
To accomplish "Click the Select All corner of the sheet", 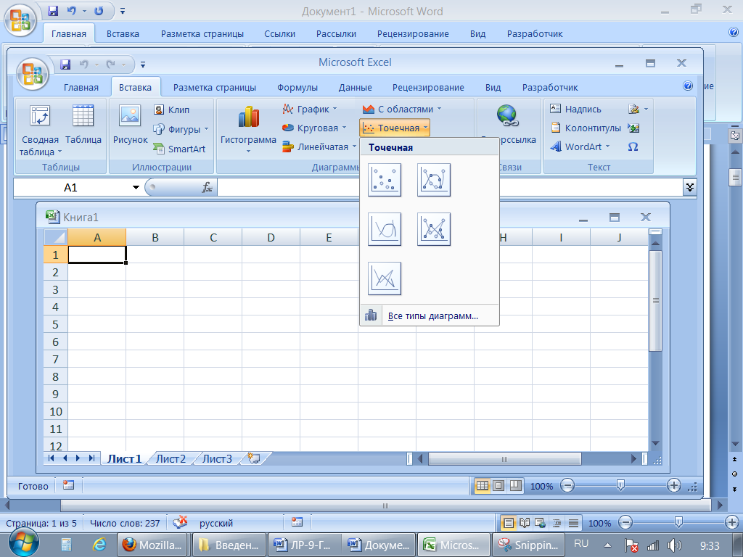I will [56, 237].
